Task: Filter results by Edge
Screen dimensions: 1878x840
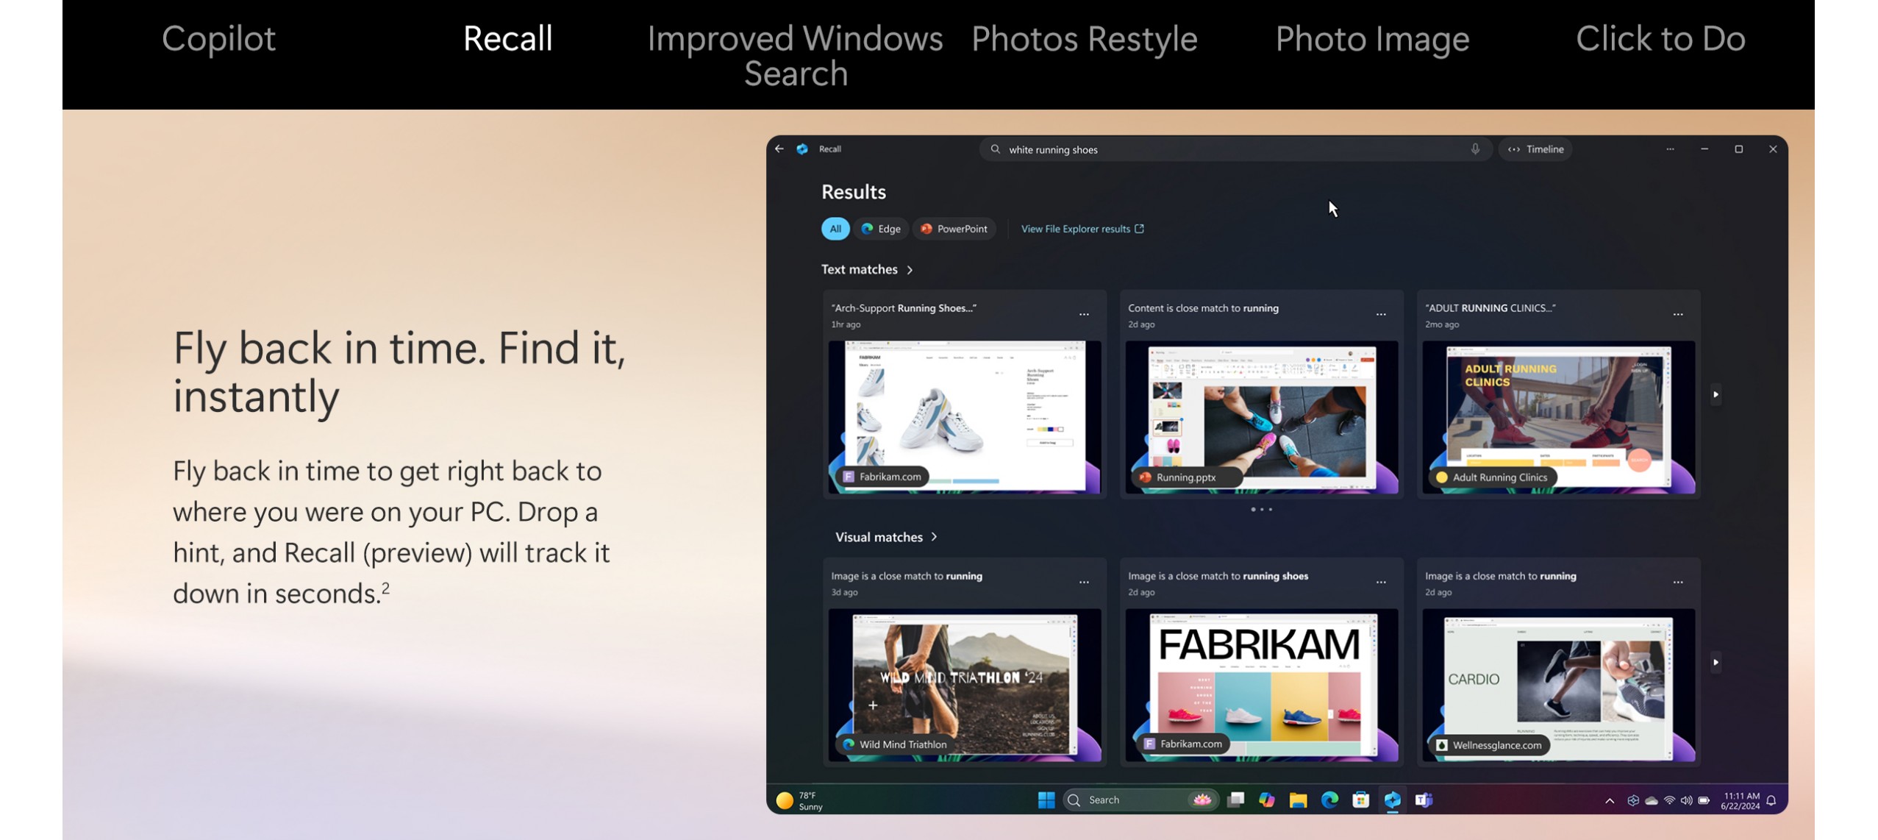Action: pos(881,229)
